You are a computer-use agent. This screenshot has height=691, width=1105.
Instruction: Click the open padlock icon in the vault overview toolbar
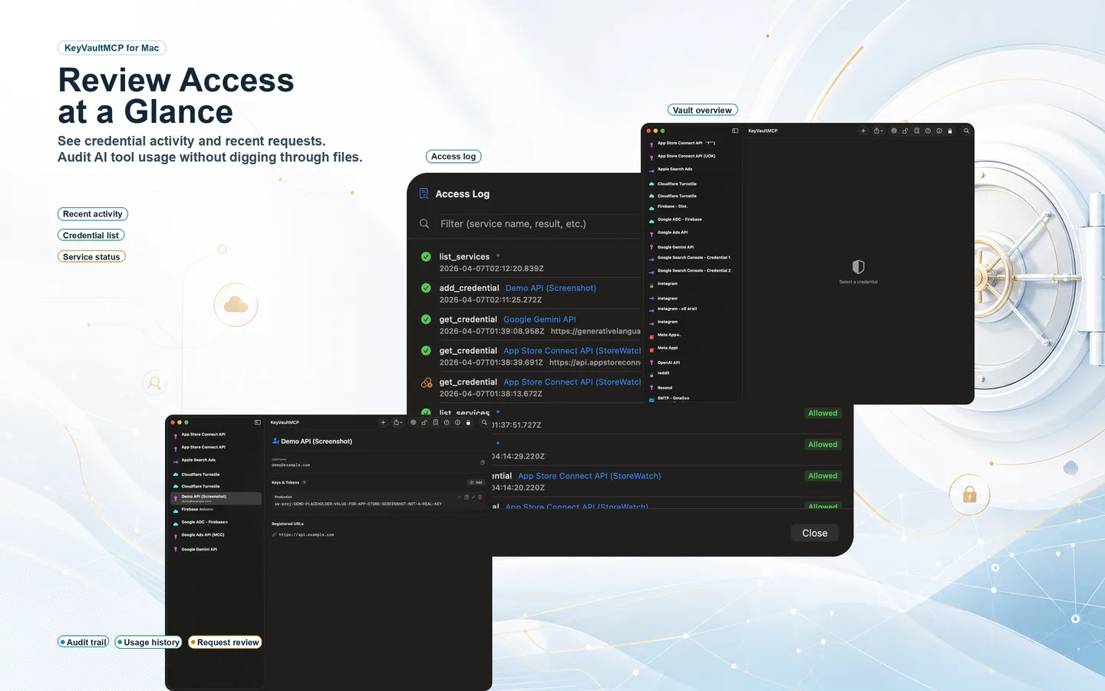(905, 131)
